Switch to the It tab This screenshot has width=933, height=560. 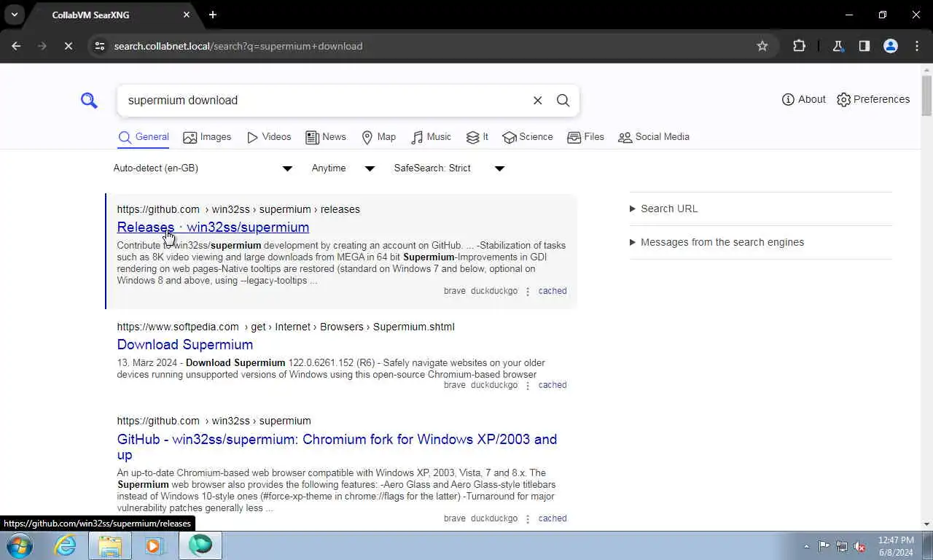477,137
